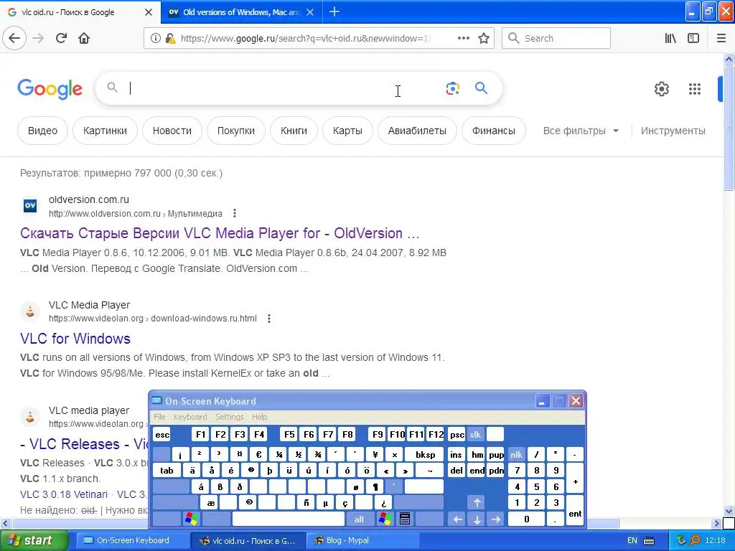Click the Google logo
Image resolution: width=735 pixels, height=551 pixels.
pos(50,89)
